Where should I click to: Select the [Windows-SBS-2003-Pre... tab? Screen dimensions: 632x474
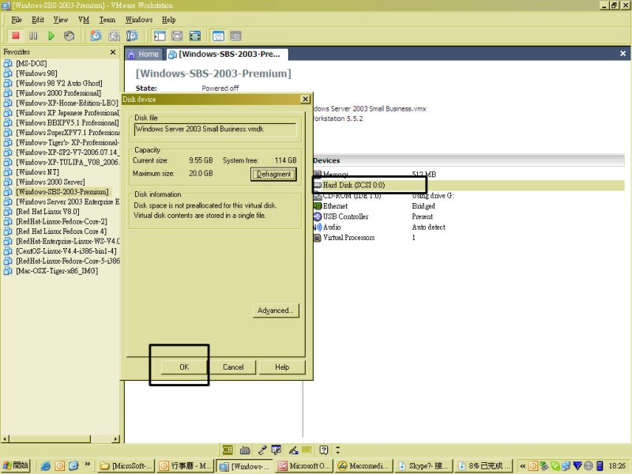pyautogui.click(x=226, y=55)
